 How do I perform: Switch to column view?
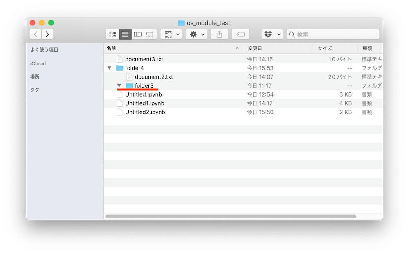[x=137, y=34]
